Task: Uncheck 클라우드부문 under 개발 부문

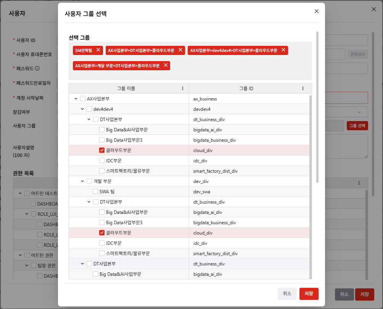Action: [x=102, y=233]
